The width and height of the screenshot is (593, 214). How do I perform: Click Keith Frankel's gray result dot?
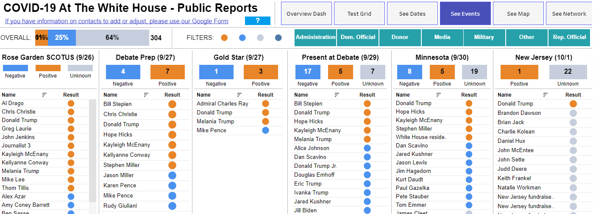[x=573, y=178]
